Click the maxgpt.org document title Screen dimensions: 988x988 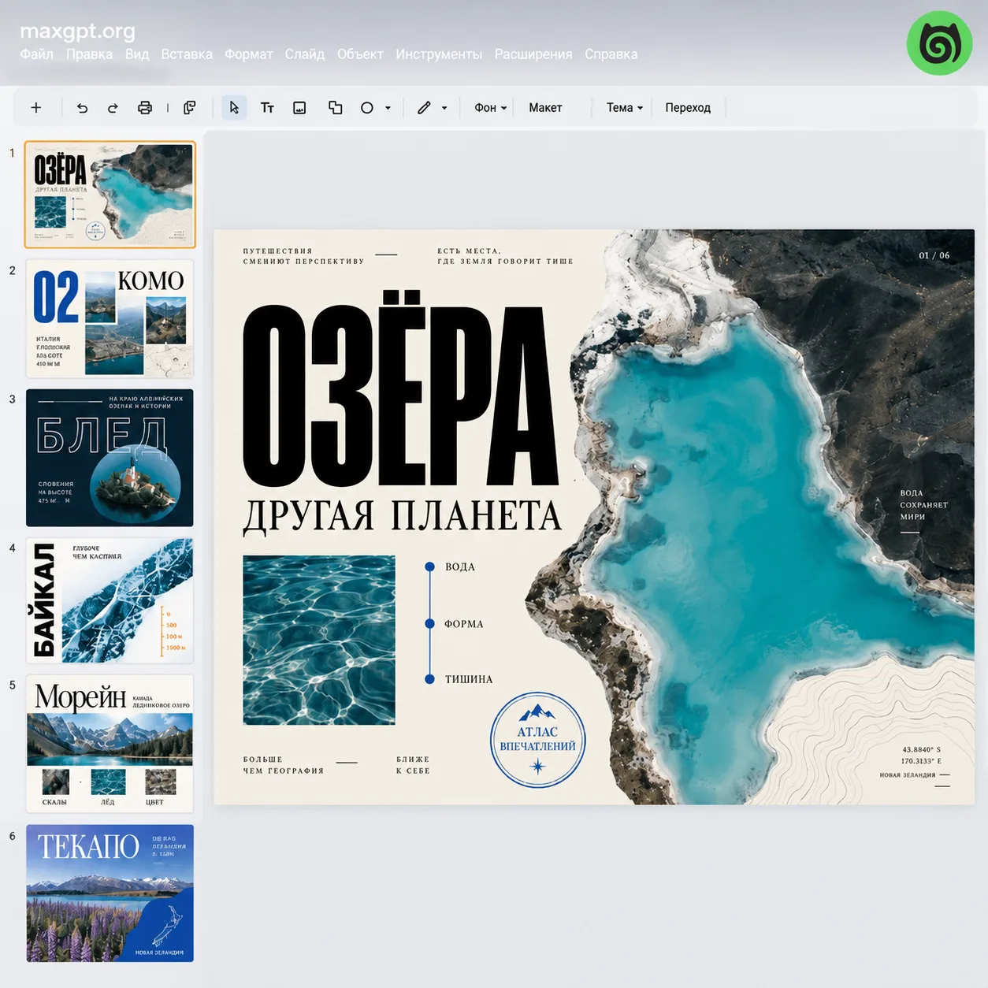point(77,31)
